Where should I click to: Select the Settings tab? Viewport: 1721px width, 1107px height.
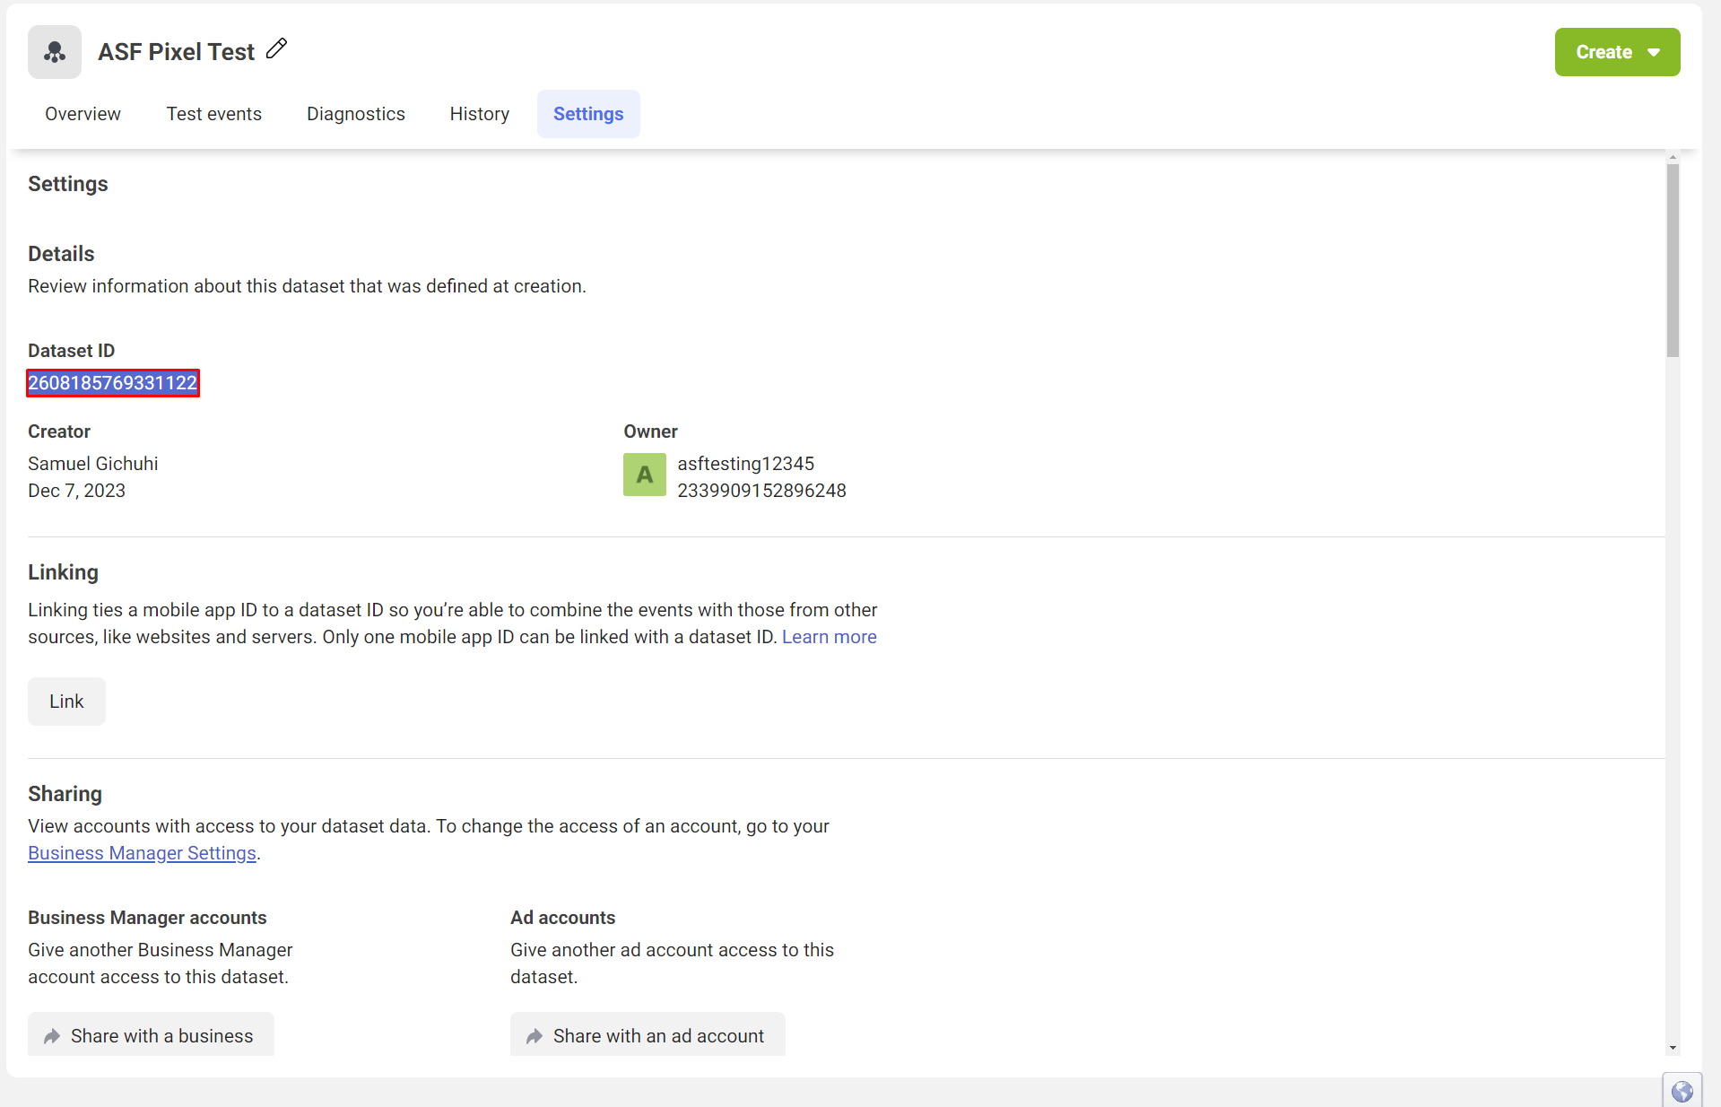click(588, 114)
